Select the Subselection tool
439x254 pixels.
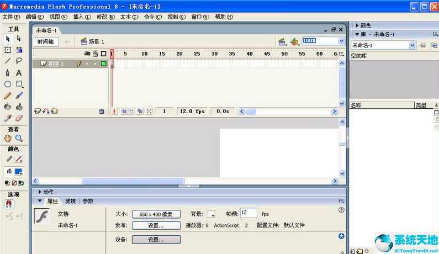(x=19, y=38)
